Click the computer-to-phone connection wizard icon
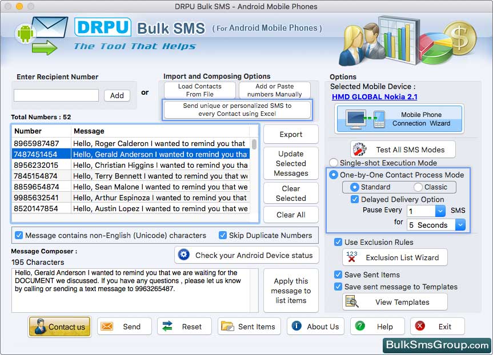Screen dimensions: 493x355 click(366, 119)
